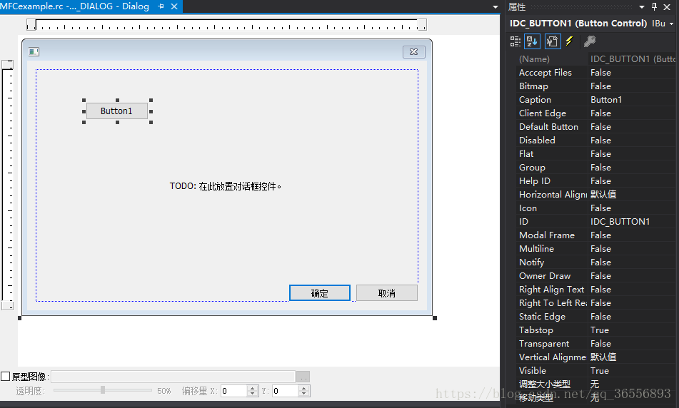Switch Properties panel to Categorized view
The width and height of the screenshot is (679, 408).
[515, 41]
